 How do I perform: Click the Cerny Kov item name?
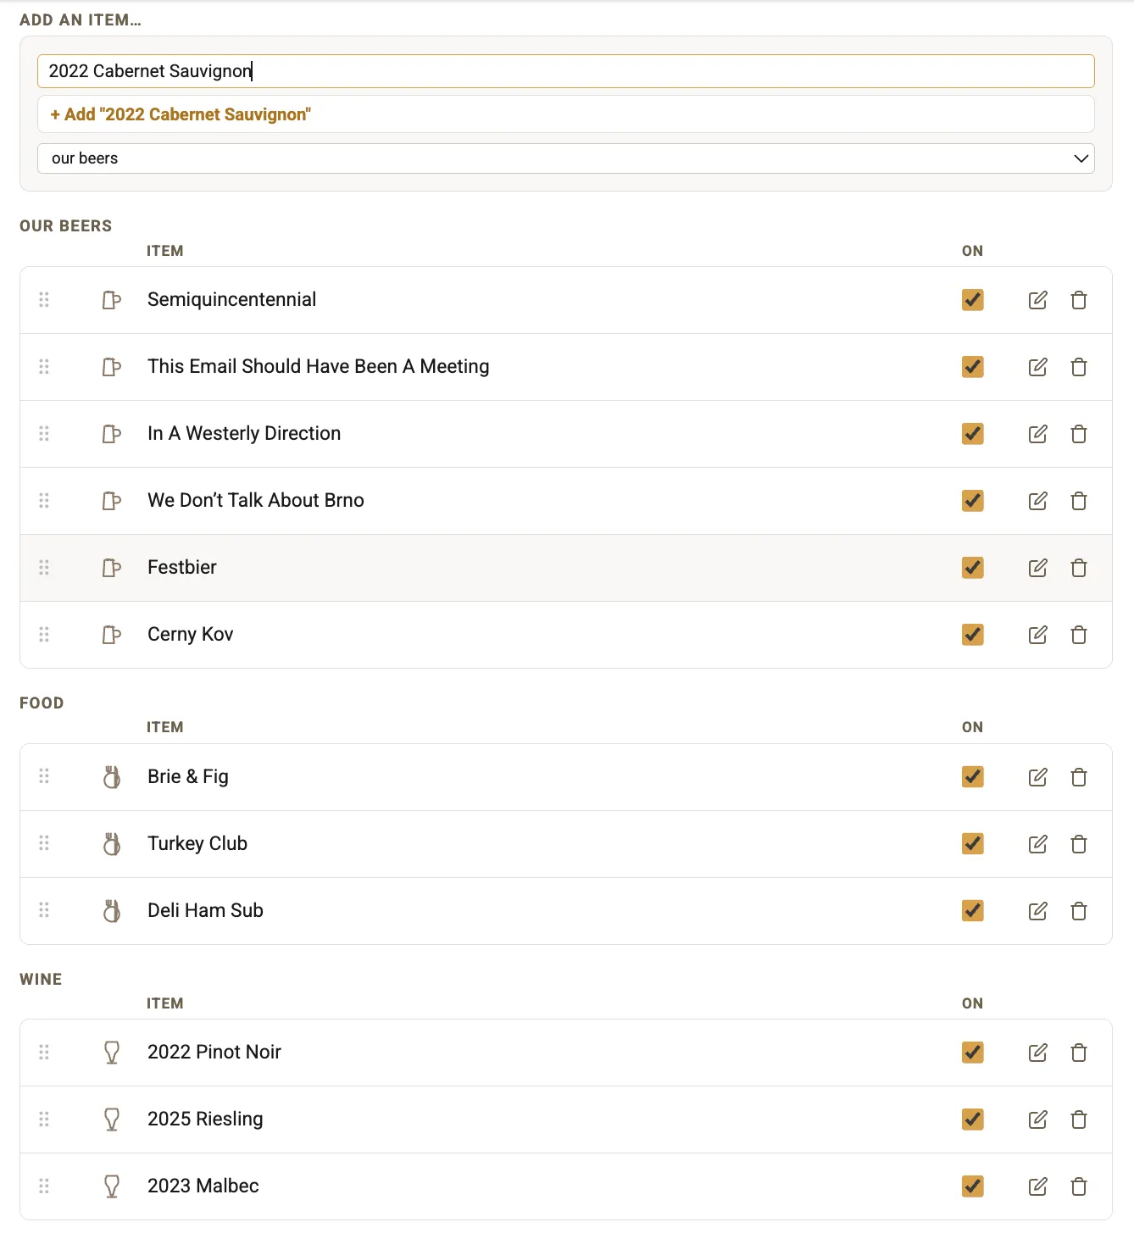190,634
